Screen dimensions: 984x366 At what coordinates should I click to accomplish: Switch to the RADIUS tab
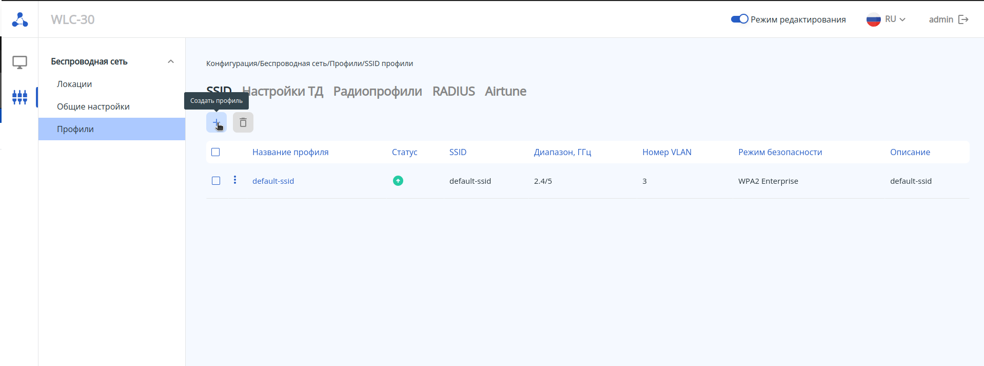pos(454,91)
